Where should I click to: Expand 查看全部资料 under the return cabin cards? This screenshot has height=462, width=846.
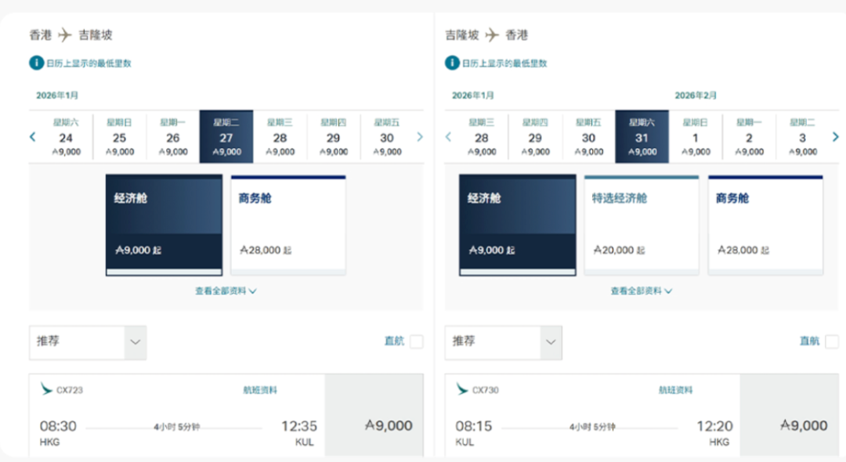(641, 291)
